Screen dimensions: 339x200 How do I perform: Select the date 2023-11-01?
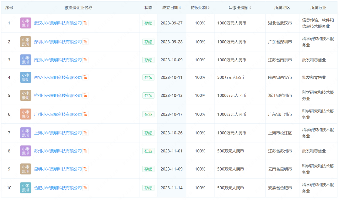[x=171, y=151]
